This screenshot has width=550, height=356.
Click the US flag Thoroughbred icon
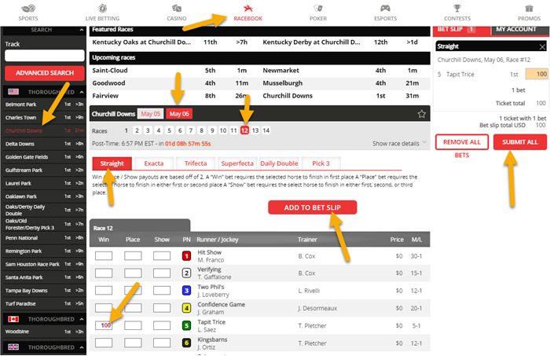coord(13,92)
